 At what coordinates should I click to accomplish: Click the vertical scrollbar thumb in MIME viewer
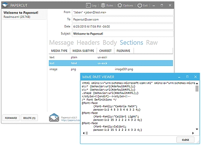point(197,89)
